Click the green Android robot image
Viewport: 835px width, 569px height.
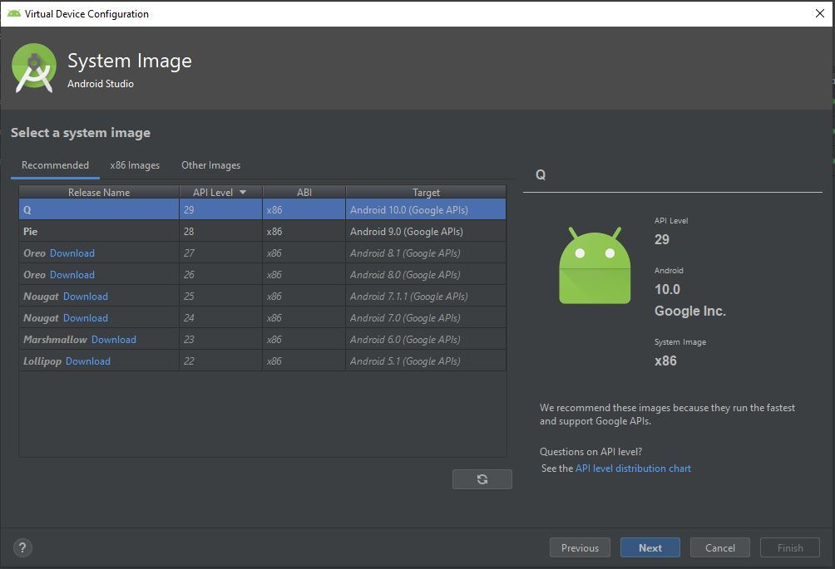[595, 265]
